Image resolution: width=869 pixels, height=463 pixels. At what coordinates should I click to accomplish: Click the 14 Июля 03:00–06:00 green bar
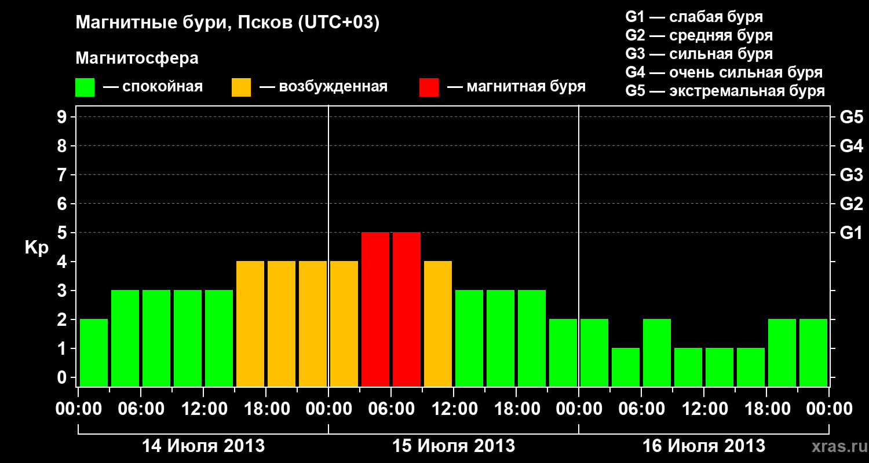point(125,338)
